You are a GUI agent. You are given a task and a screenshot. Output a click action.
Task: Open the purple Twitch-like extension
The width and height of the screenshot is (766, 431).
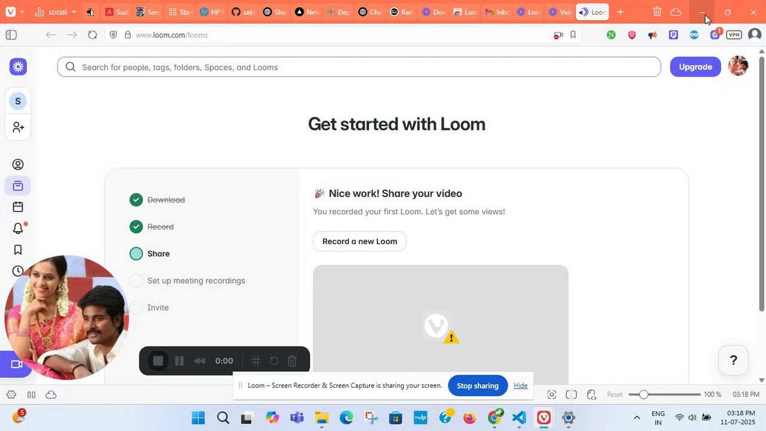tap(673, 35)
